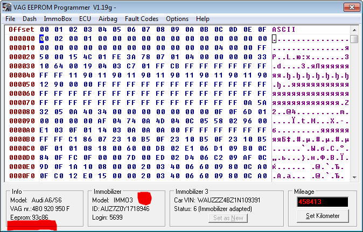Screen dimensions: 363x232
Task: Open the Help menu
Action: click(x=203, y=18)
